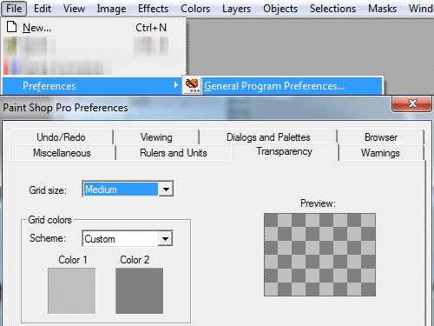Expand the Scheme dropdown arrow

pos(166,239)
